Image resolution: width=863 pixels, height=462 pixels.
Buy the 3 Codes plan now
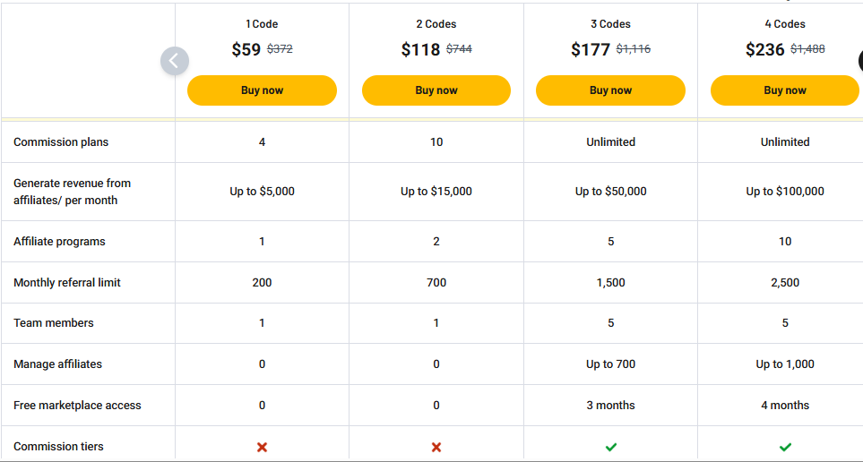click(x=611, y=90)
